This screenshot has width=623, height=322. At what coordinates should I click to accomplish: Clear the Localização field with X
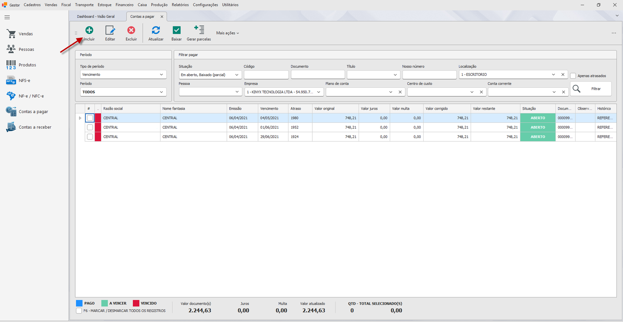pyautogui.click(x=563, y=75)
